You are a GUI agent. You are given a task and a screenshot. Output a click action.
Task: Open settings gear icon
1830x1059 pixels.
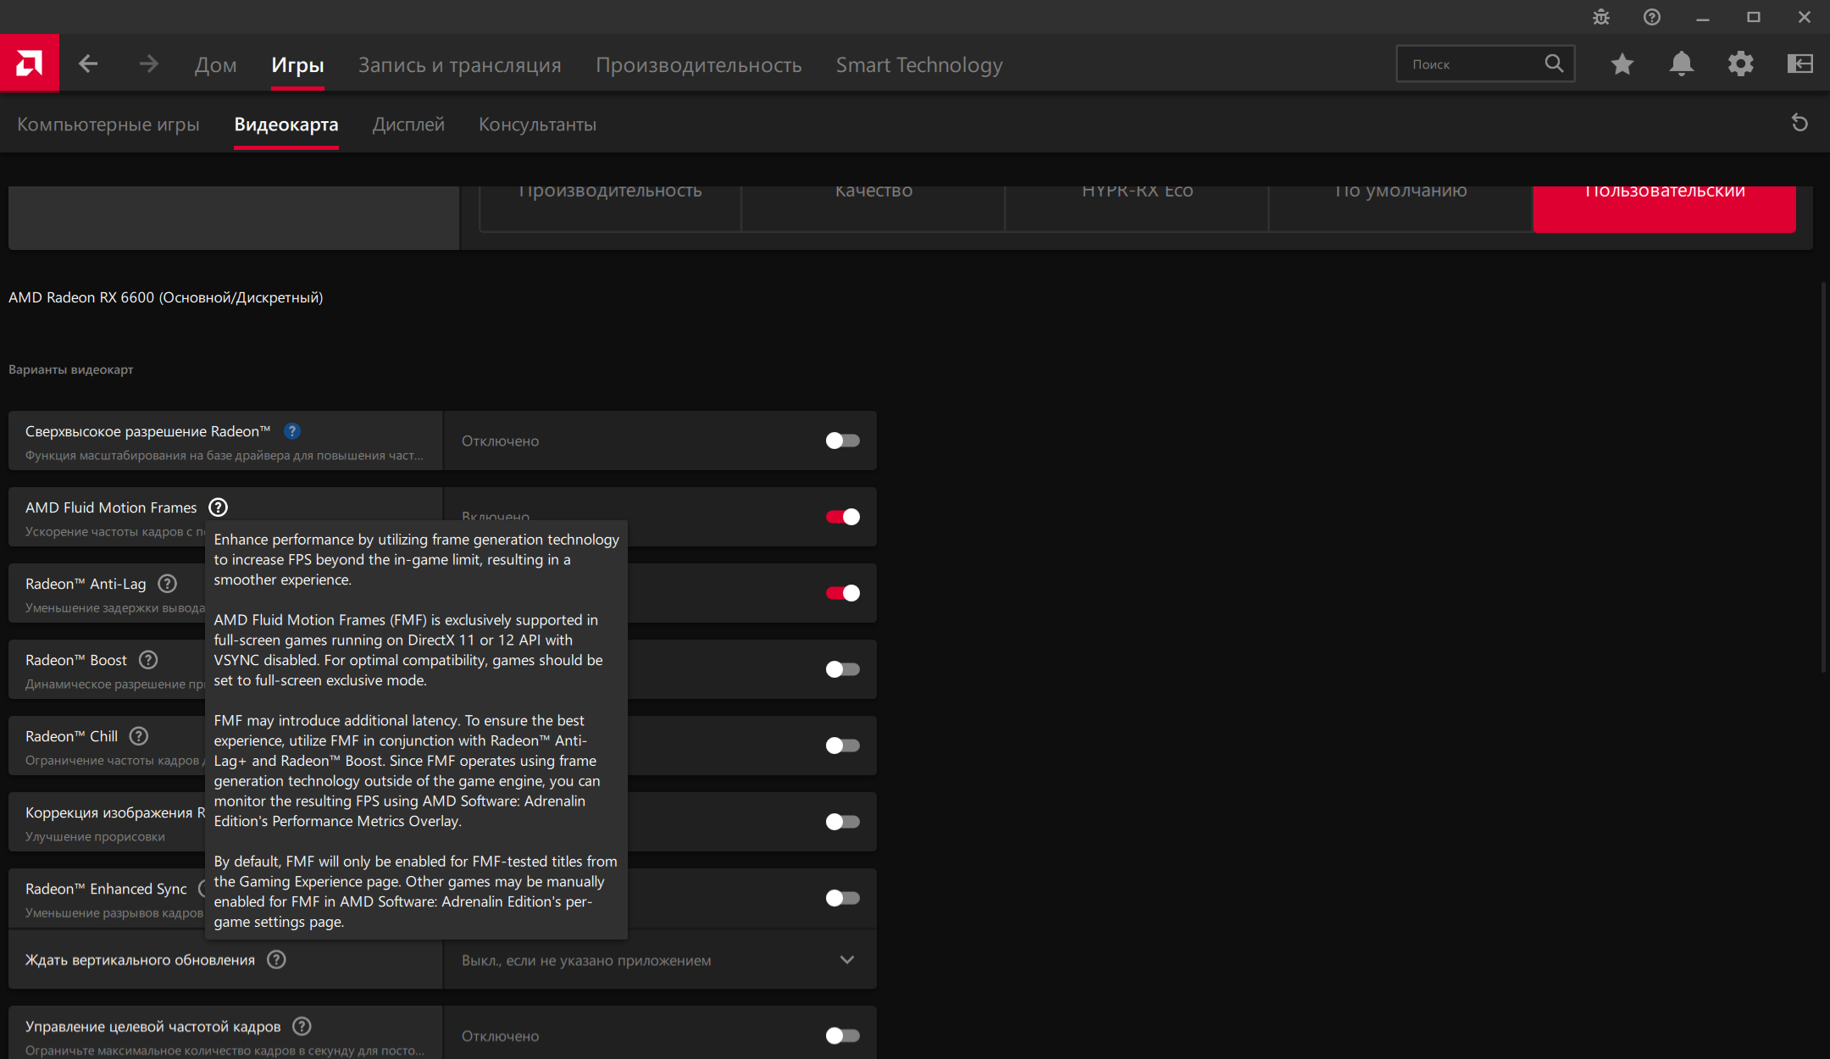(x=1741, y=64)
